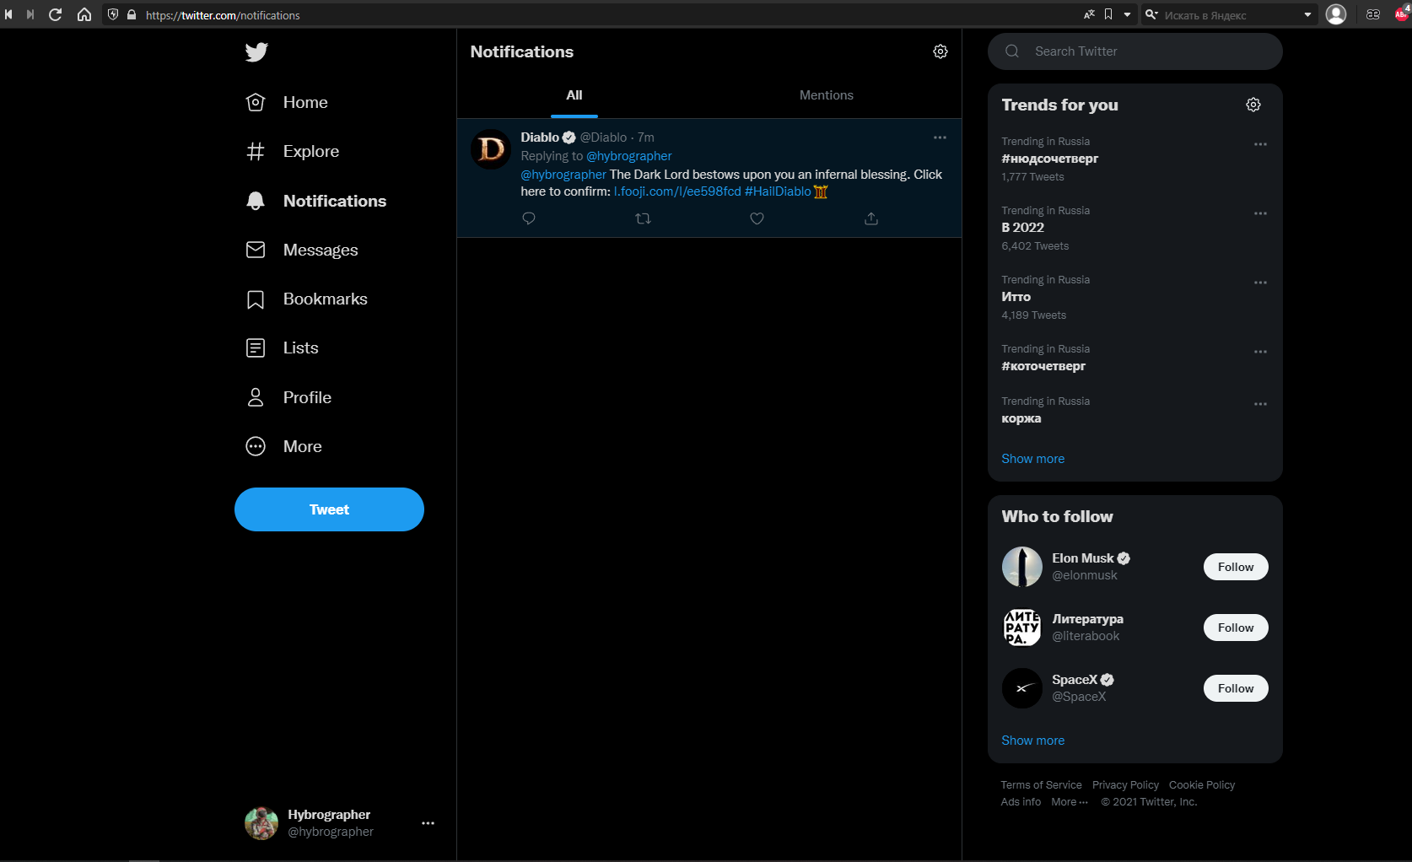Open Hybrographer account switcher menu

click(428, 823)
